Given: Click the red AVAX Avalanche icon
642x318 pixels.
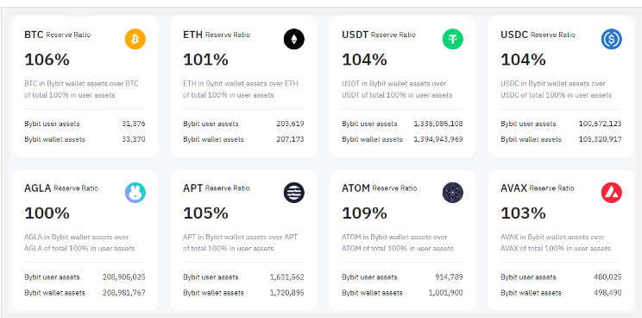Looking at the screenshot, I should [x=612, y=193].
